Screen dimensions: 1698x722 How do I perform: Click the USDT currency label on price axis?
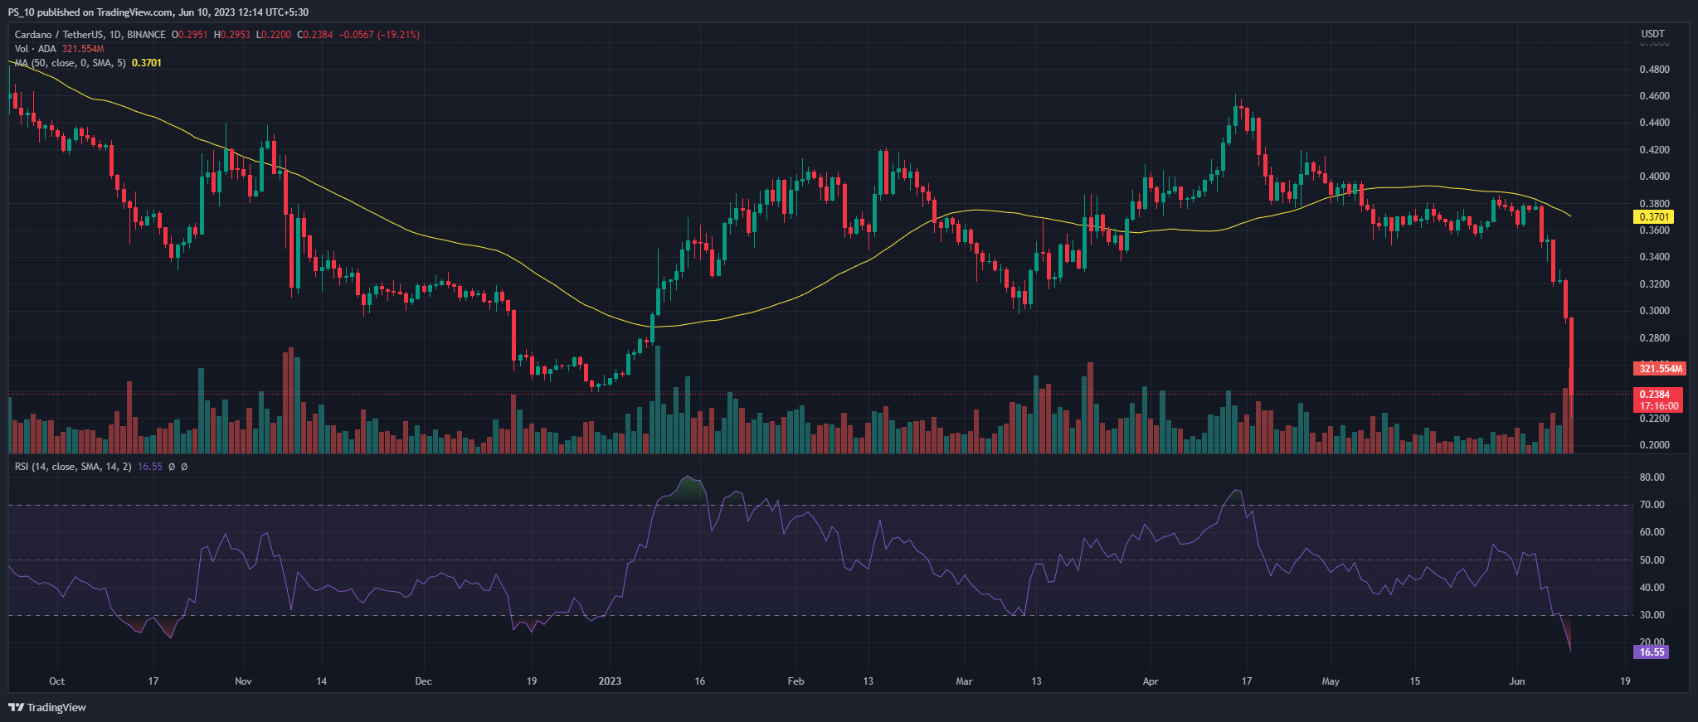(1652, 34)
